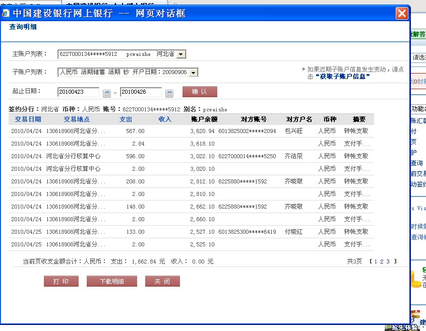Select the 2.84 fee amount cell

point(138,144)
